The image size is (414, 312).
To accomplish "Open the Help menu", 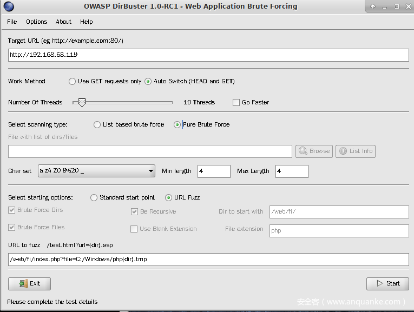I will pyautogui.click(x=87, y=22).
